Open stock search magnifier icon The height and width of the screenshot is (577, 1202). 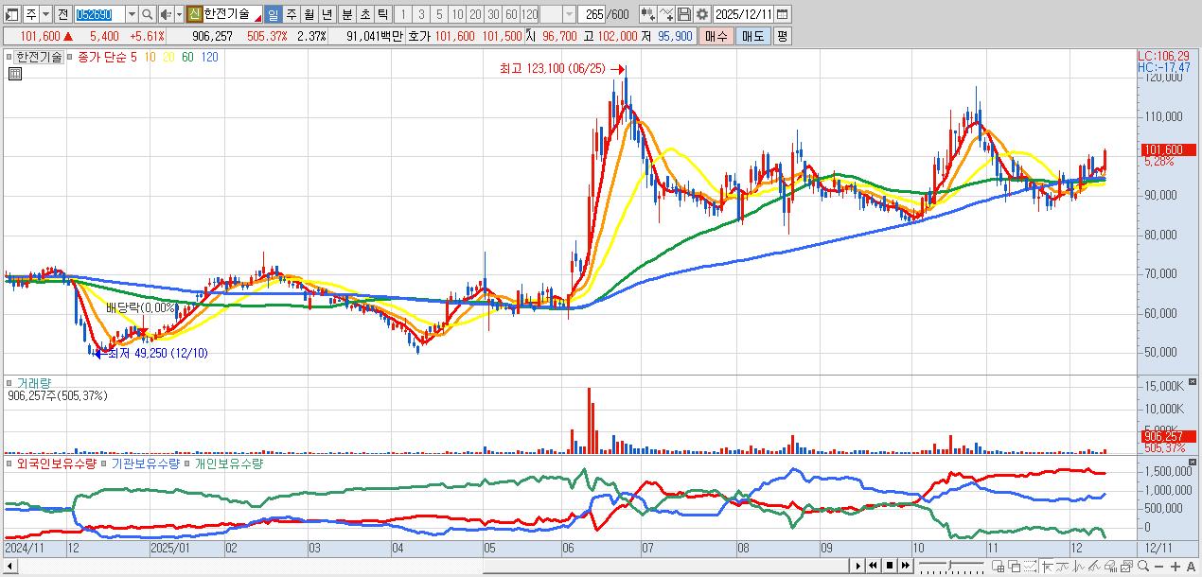tap(148, 14)
